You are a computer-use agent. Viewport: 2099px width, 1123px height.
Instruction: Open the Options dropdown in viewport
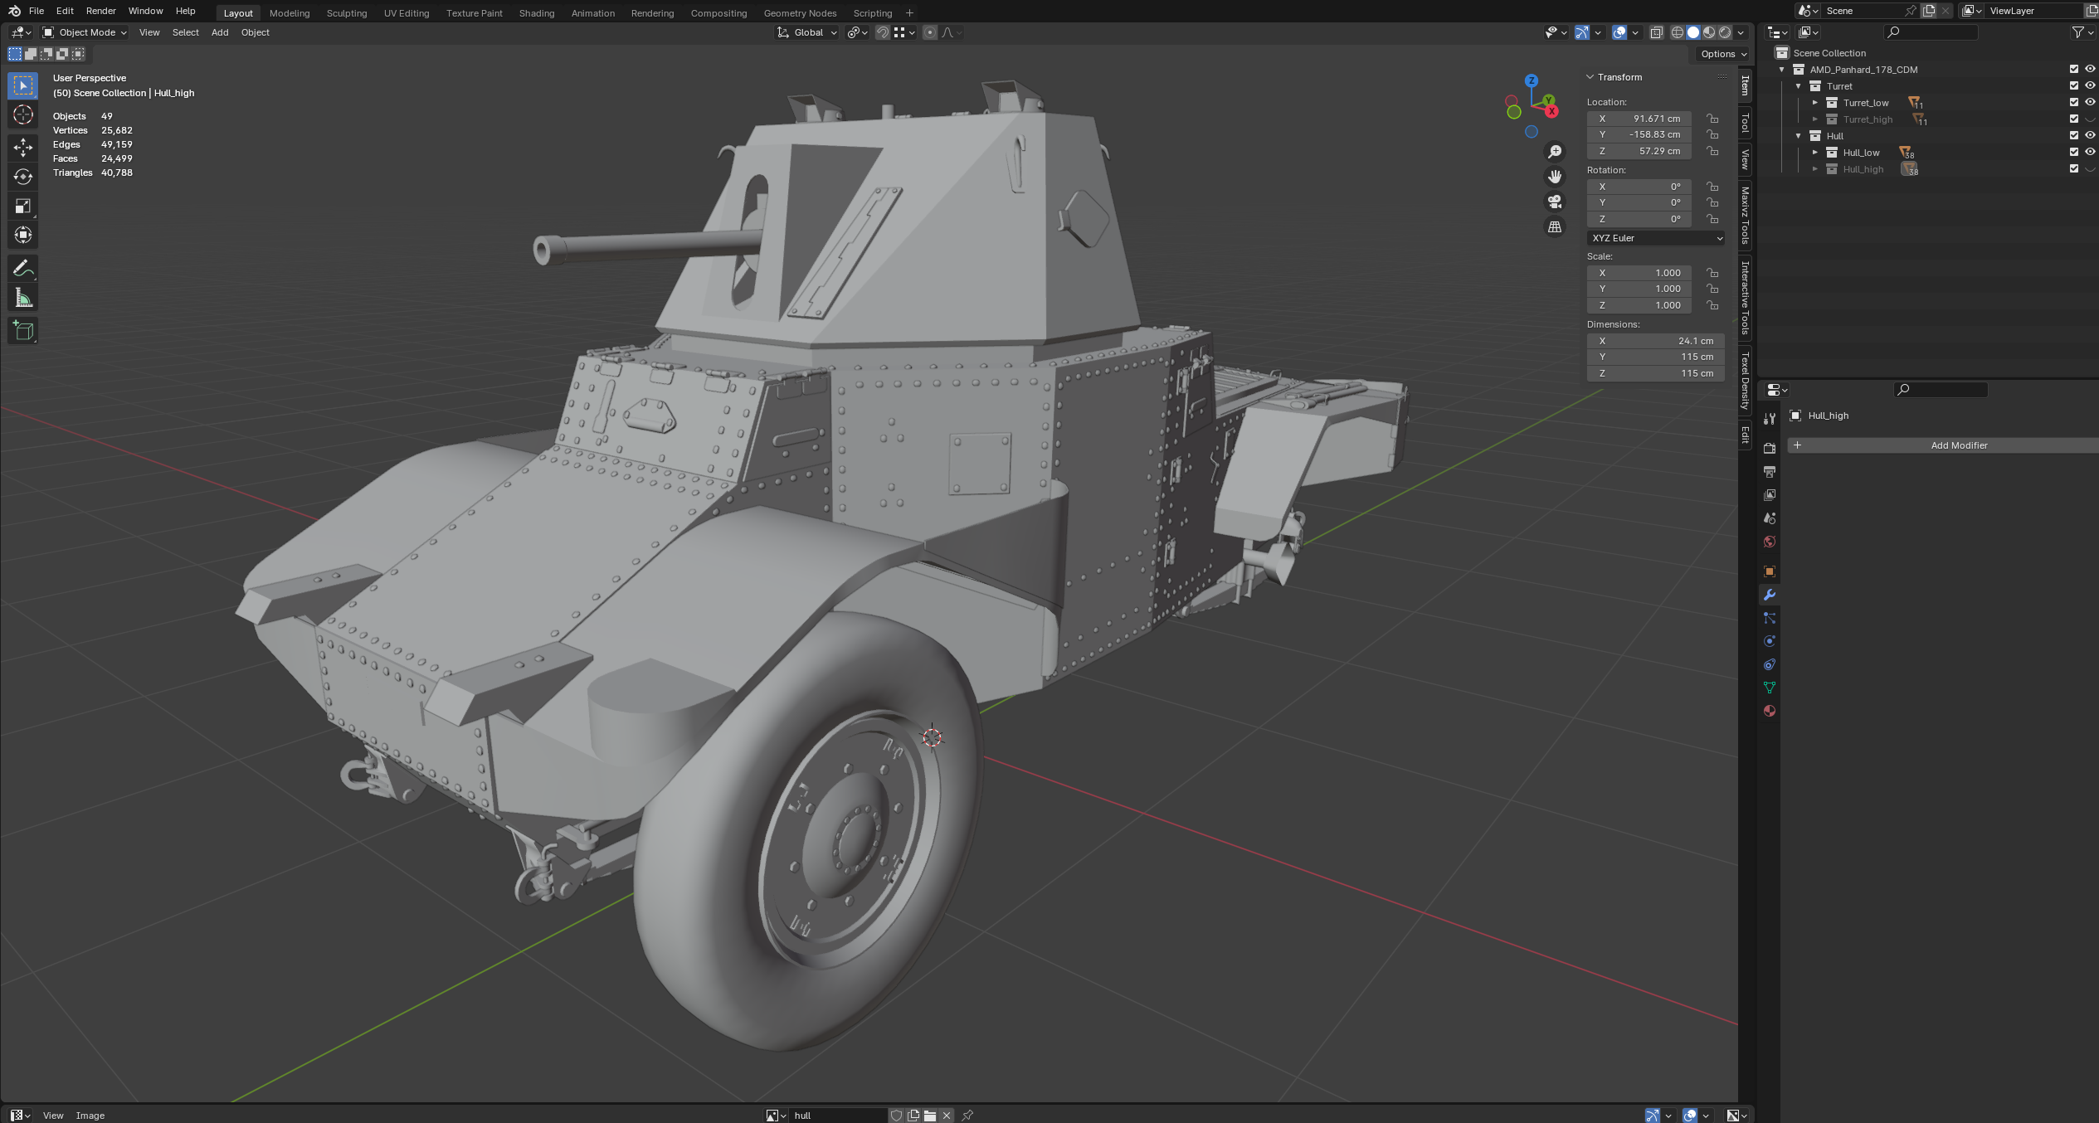click(1722, 54)
